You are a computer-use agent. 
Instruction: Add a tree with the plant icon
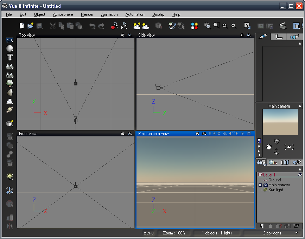(x=9, y=84)
